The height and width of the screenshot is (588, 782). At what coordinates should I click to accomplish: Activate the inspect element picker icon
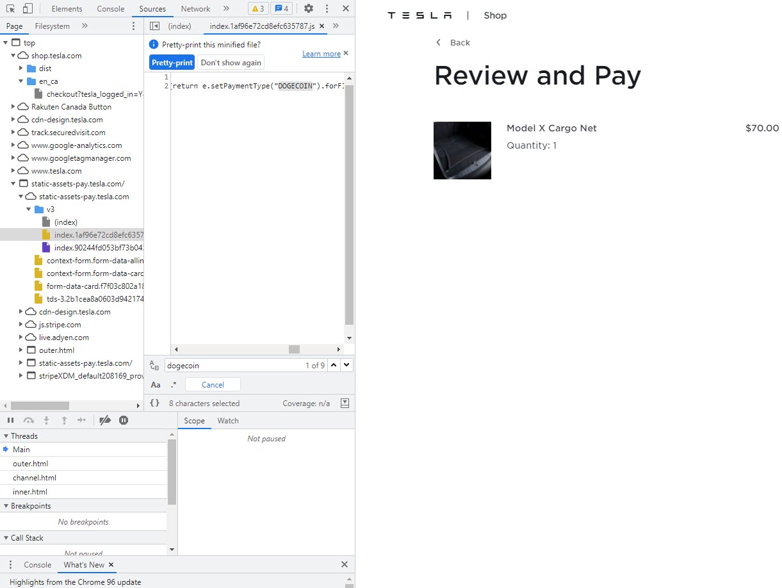tap(11, 9)
